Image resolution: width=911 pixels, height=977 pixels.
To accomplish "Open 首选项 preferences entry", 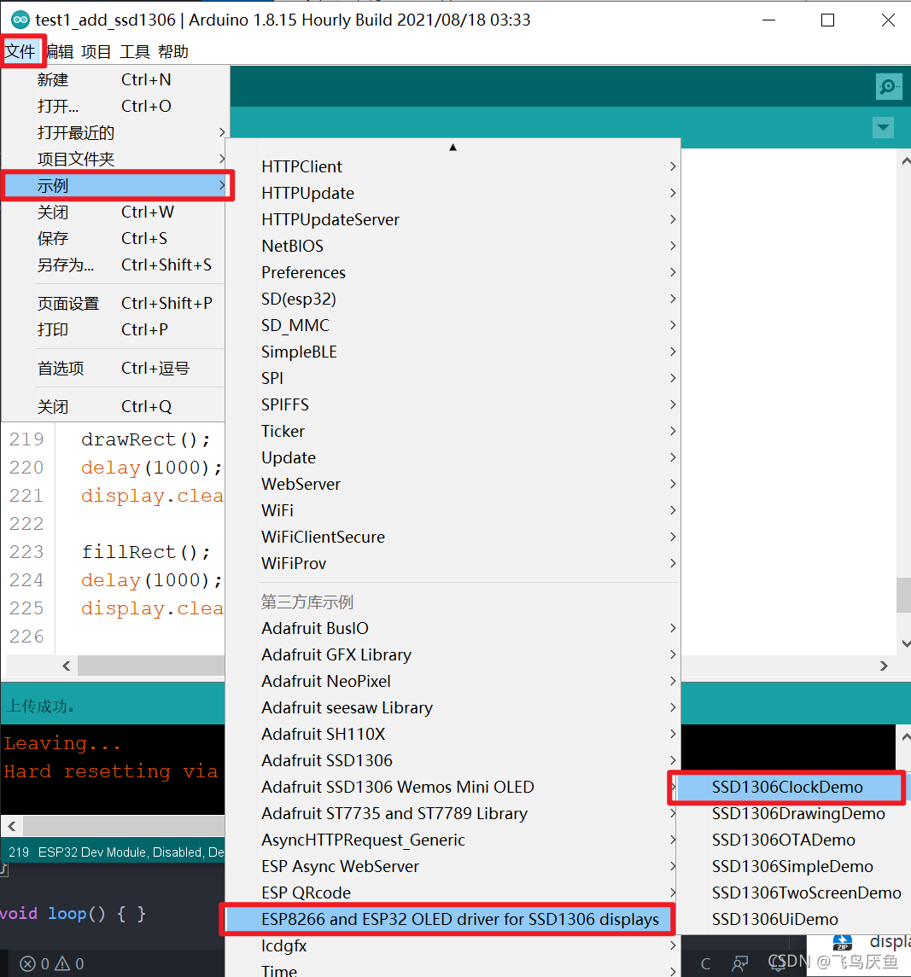I will pos(114,369).
